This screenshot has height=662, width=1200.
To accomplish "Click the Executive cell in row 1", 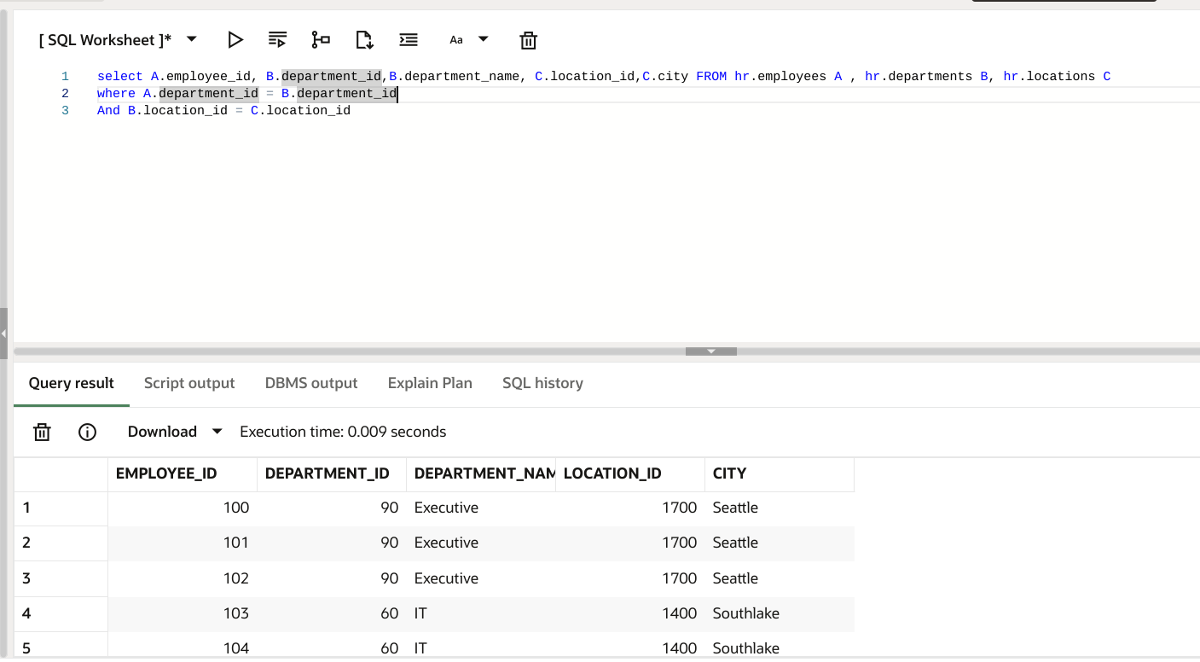I will [x=481, y=508].
